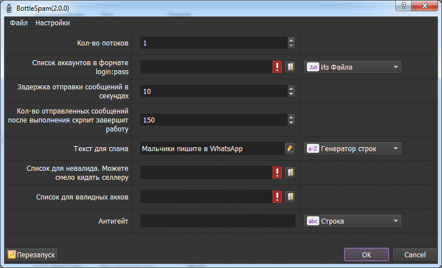Click into the Антигейт input field
The width and height of the screenshot is (442, 268).
pyautogui.click(x=217, y=221)
